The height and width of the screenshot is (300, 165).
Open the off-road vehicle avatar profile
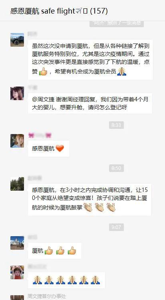(17, 40)
